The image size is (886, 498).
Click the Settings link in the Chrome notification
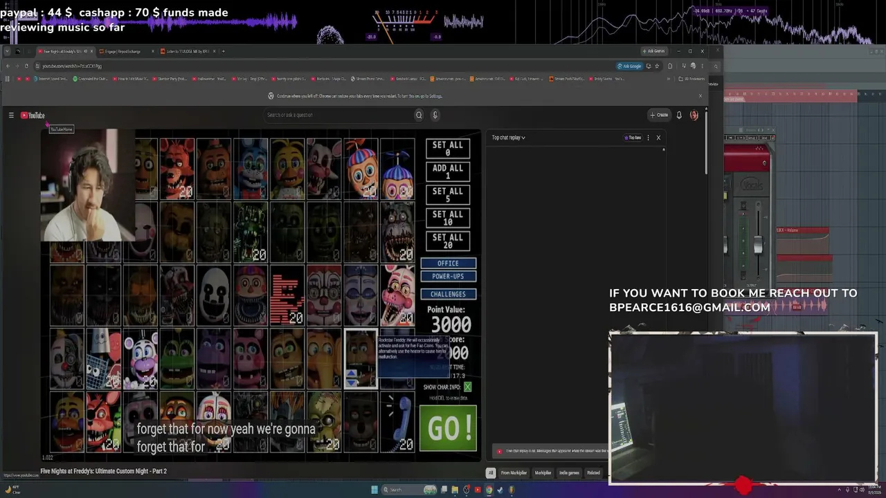coord(435,96)
